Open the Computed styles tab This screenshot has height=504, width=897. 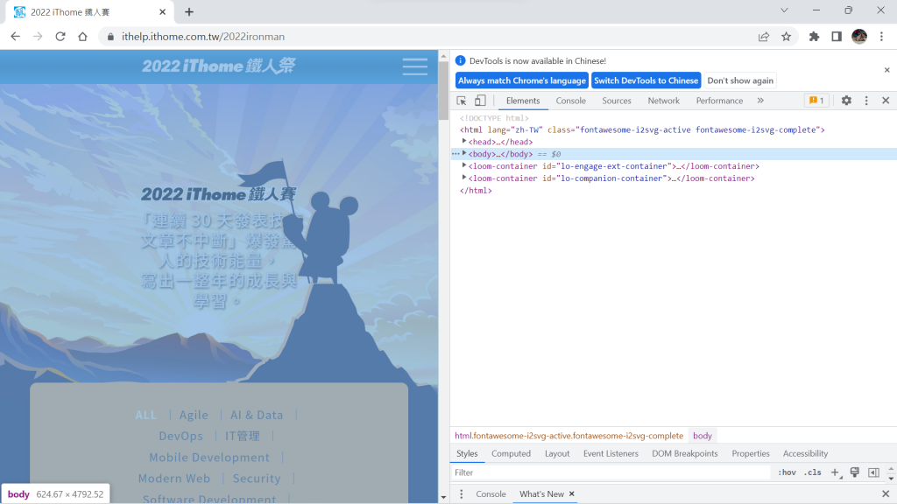pyautogui.click(x=511, y=454)
